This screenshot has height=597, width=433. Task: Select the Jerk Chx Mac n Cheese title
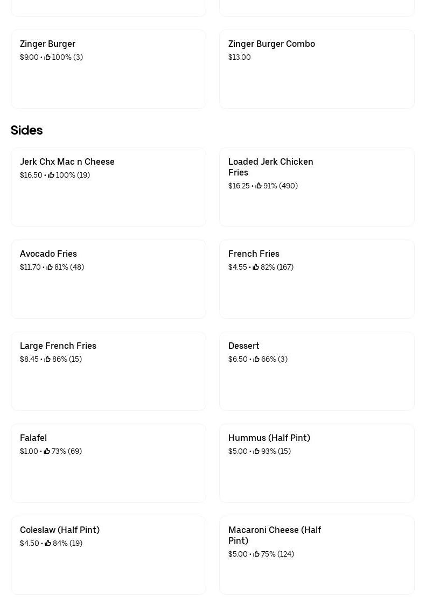pos(67,161)
